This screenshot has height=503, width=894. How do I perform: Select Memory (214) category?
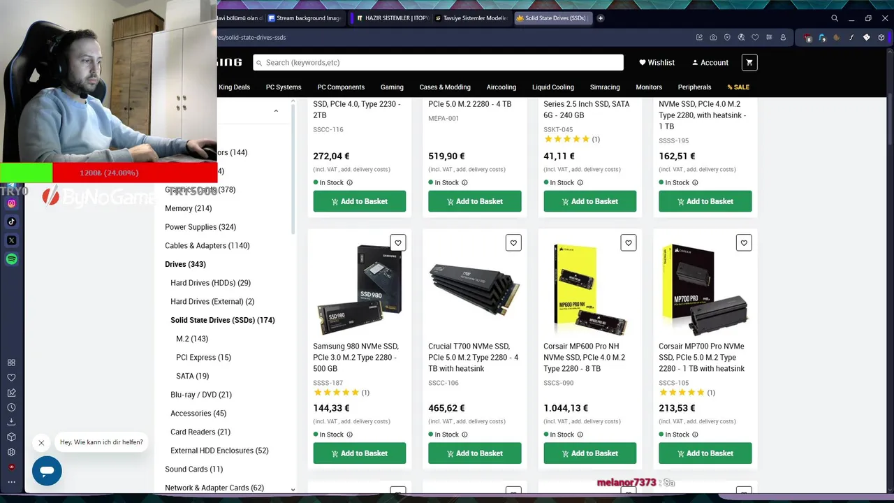click(x=189, y=208)
